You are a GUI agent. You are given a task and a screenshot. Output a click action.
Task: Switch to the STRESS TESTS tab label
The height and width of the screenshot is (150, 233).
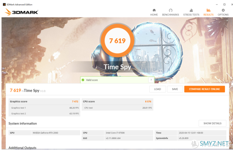191,15
